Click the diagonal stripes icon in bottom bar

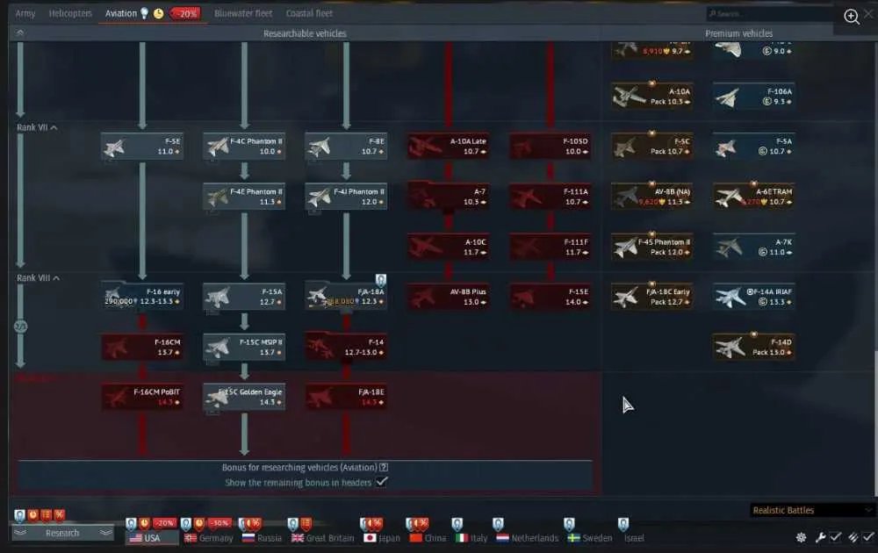coord(853,537)
